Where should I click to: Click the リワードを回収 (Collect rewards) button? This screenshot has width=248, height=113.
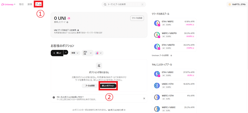(x=137, y=18)
